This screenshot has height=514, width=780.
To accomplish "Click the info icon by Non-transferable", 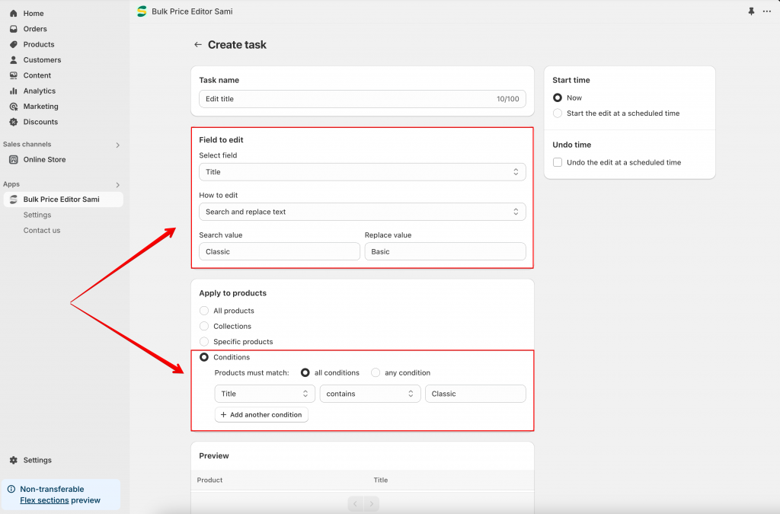I will coord(11,489).
